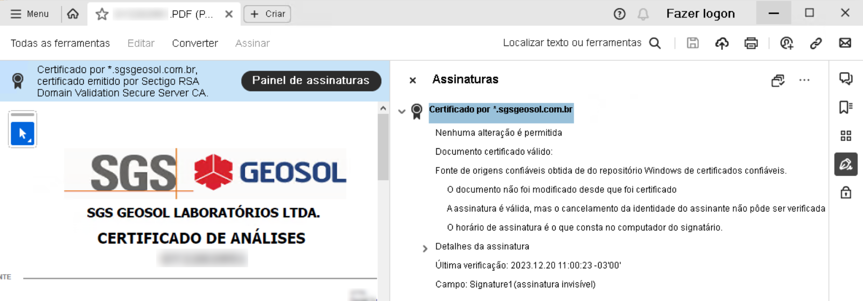Image resolution: width=863 pixels, height=301 pixels.
Task: Print the document
Action: [x=751, y=43]
